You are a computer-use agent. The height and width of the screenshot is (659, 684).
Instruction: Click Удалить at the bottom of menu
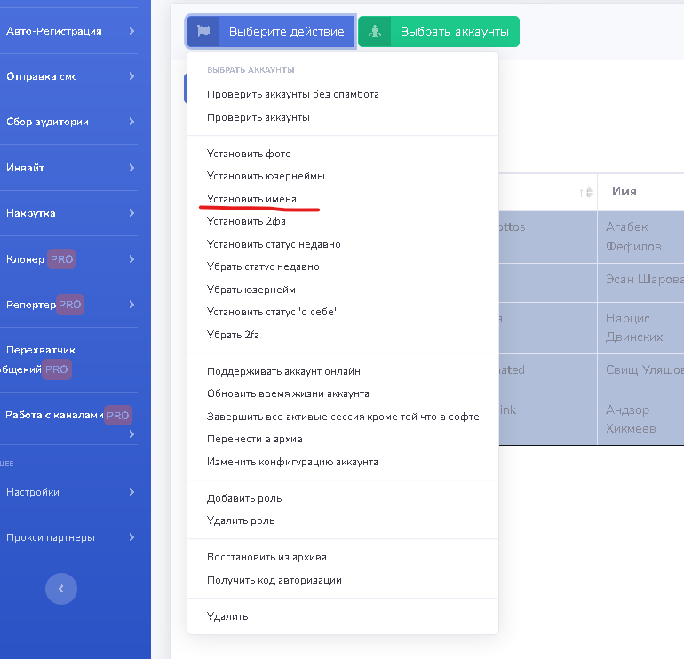pyautogui.click(x=227, y=615)
